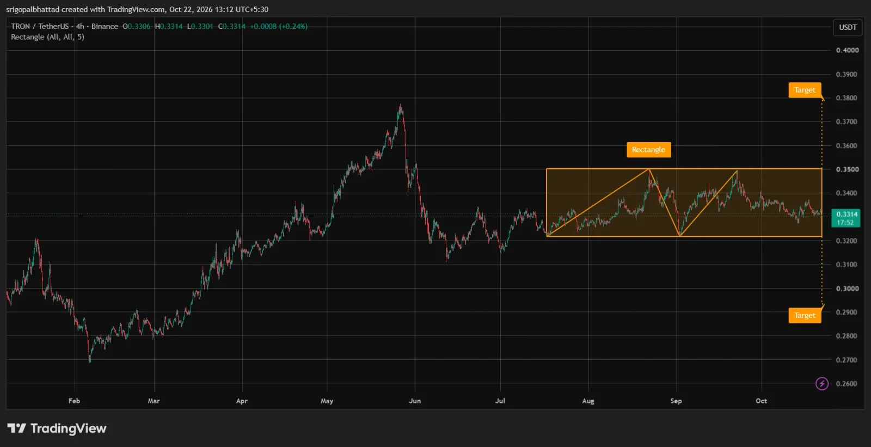Screen dimensions: 871x447
Task: Click the current price tag 0.3314
Action: pyautogui.click(x=847, y=214)
